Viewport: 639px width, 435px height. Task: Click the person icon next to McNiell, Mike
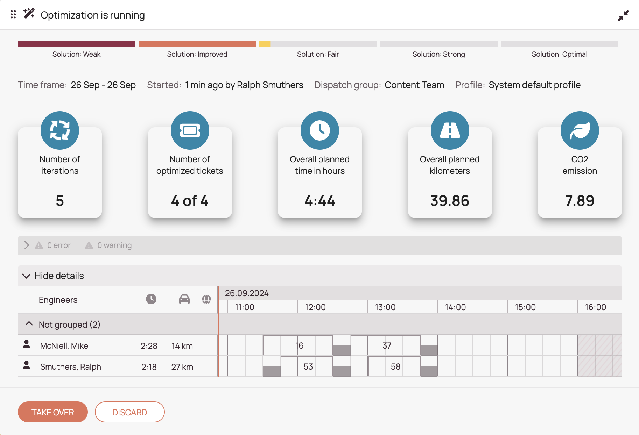pos(27,345)
